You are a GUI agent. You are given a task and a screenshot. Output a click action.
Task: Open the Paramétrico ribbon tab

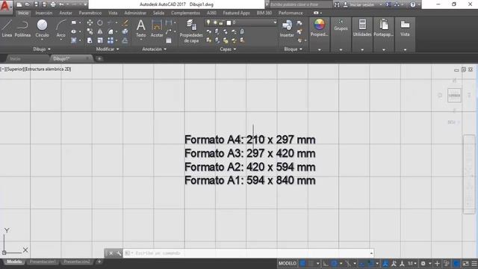(90, 13)
